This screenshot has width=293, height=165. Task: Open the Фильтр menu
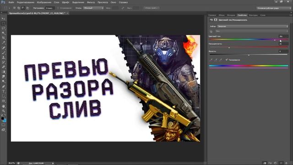coord(91,2)
